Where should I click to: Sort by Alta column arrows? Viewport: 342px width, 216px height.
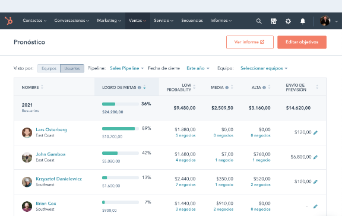click(x=269, y=87)
